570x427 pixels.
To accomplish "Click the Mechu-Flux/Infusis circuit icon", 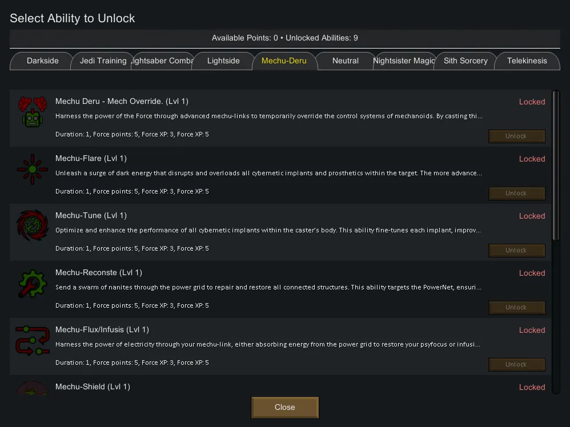I will click(x=32, y=340).
